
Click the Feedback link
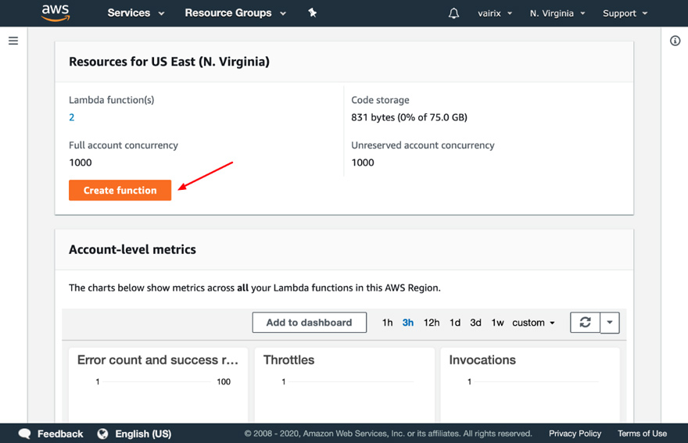[60, 434]
